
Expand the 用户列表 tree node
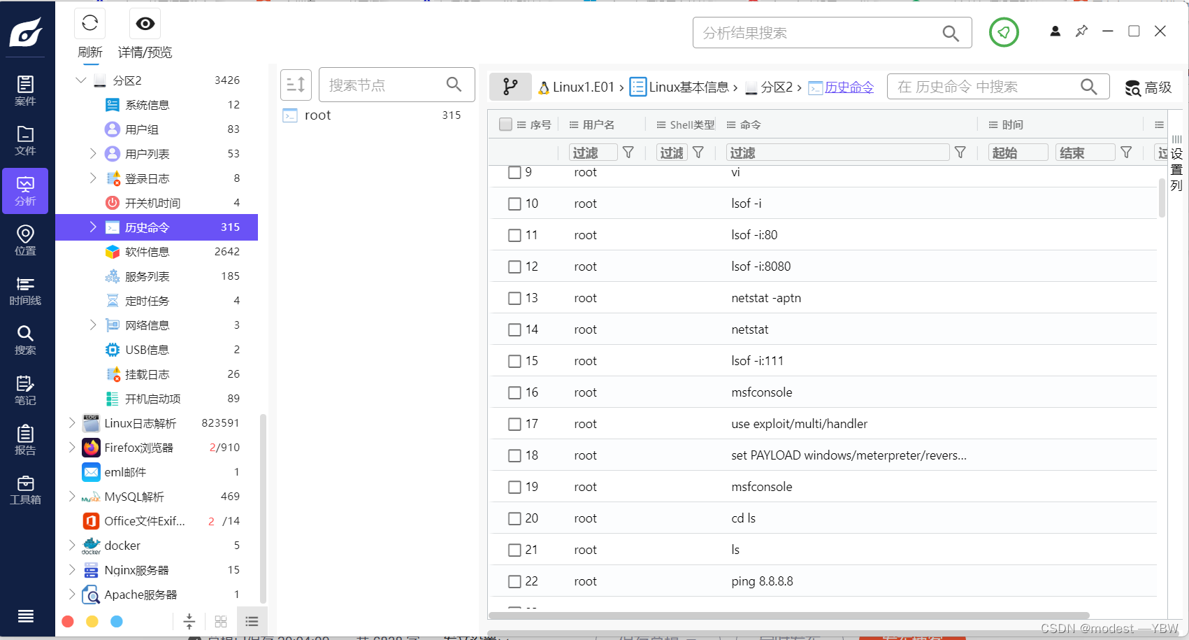[x=93, y=153]
